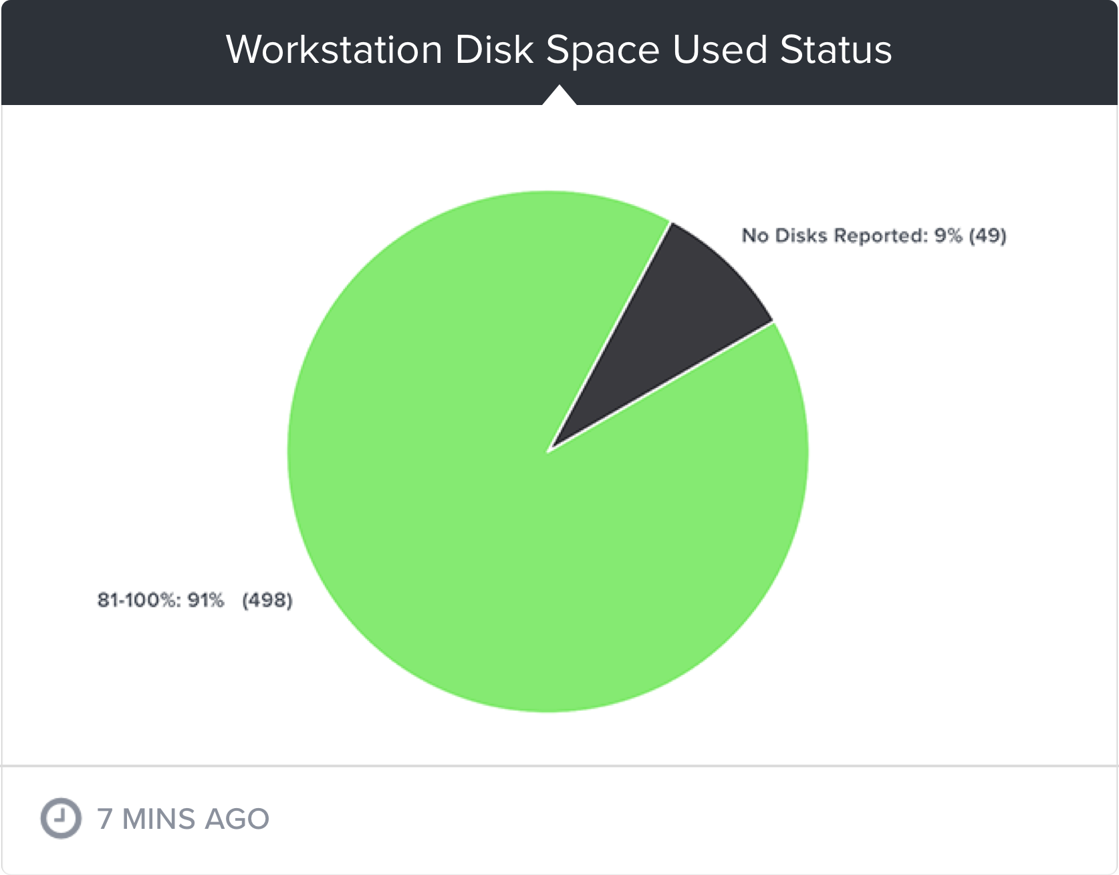Click the word 'Disk' in the header
The height and width of the screenshot is (875, 1119).
[494, 50]
